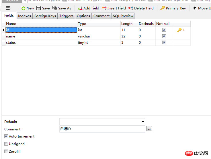Viewport: 211px width, 159px height.
Task: Open the Options tab
Action: (x=83, y=16)
